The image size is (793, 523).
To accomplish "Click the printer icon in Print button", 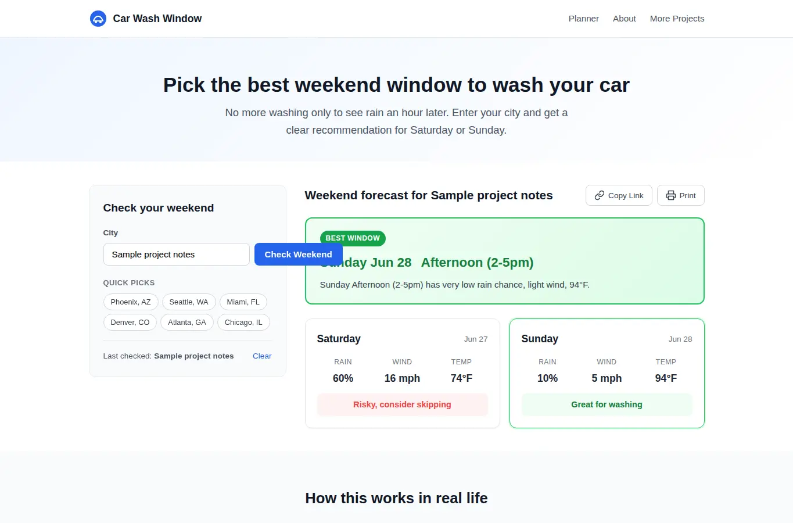I will coord(671,195).
